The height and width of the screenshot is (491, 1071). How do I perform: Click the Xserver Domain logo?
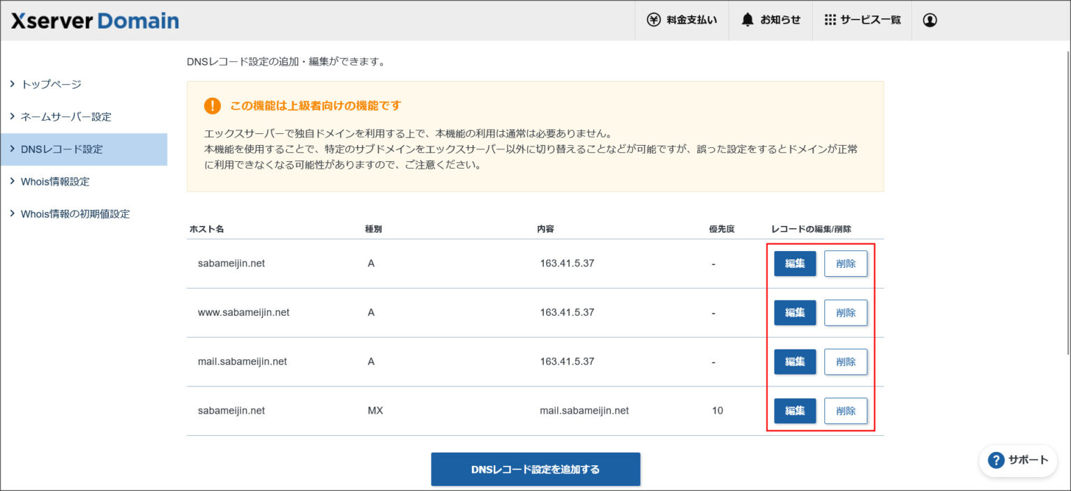(x=93, y=20)
